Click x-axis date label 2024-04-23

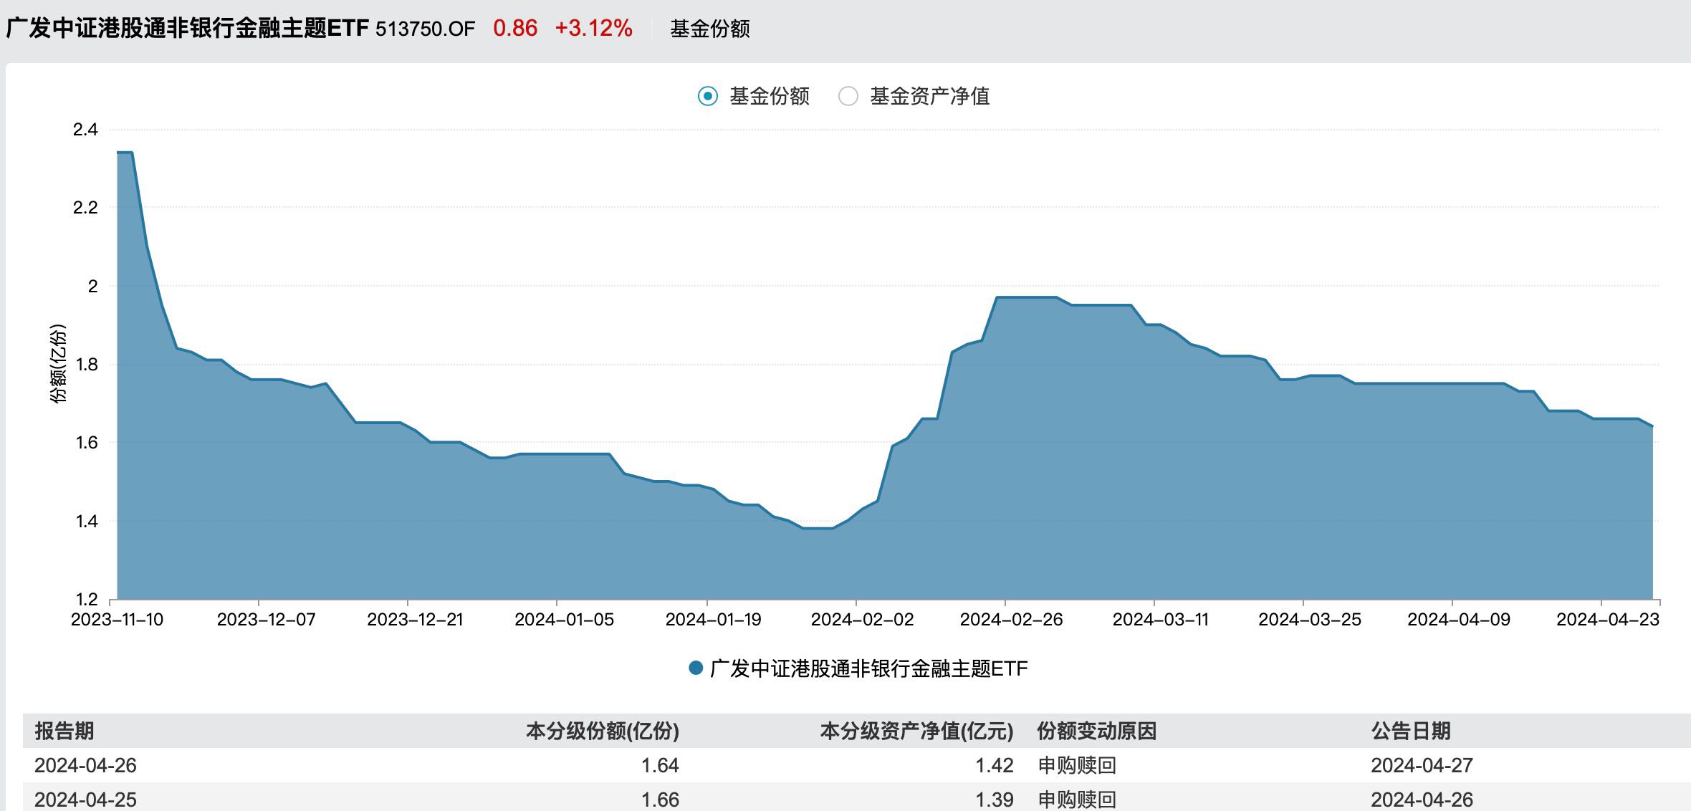[1608, 620]
